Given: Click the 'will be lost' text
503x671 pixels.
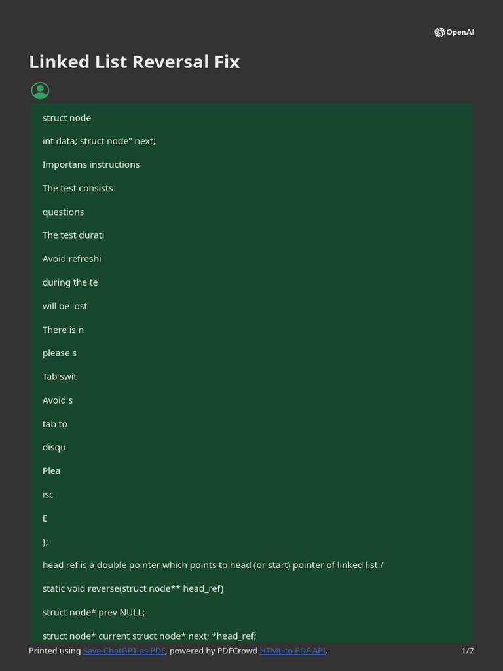Looking at the screenshot, I should (x=65, y=306).
